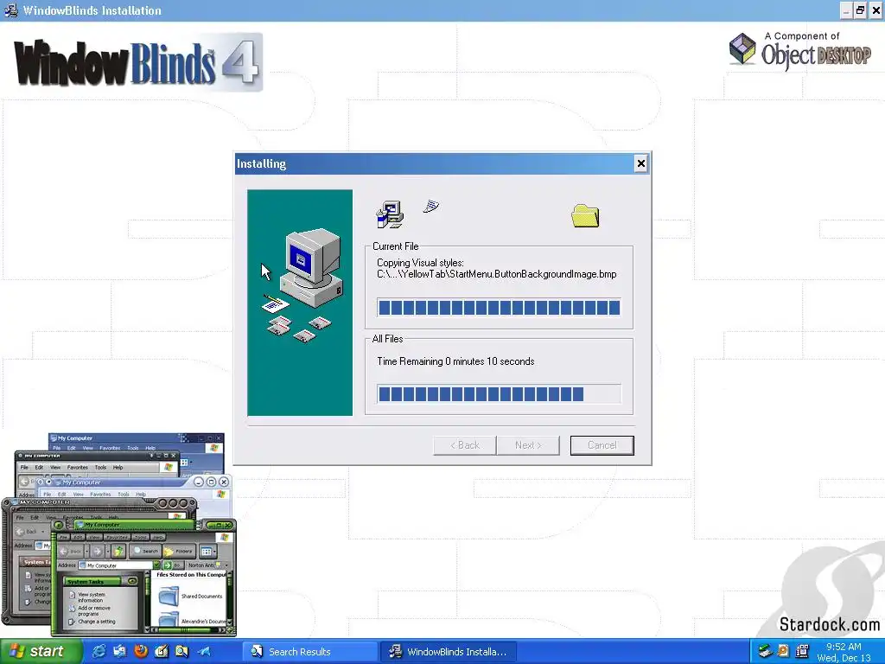The image size is (885, 664).
Task: Click the All Files progress bar
Action: pyautogui.click(x=499, y=394)
